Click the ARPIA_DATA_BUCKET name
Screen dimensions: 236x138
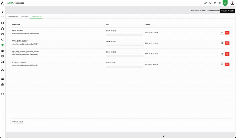pyautogui.click(x=20, y=41)
